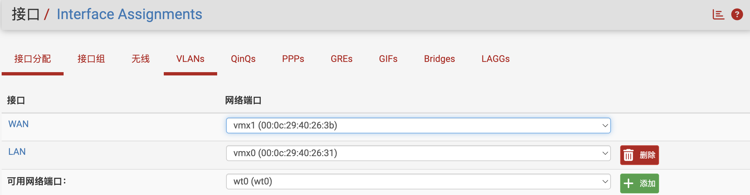The image size is (750, 195).
Task: Switch to the 接口组 tab
Action: click(x=91, y=59)
